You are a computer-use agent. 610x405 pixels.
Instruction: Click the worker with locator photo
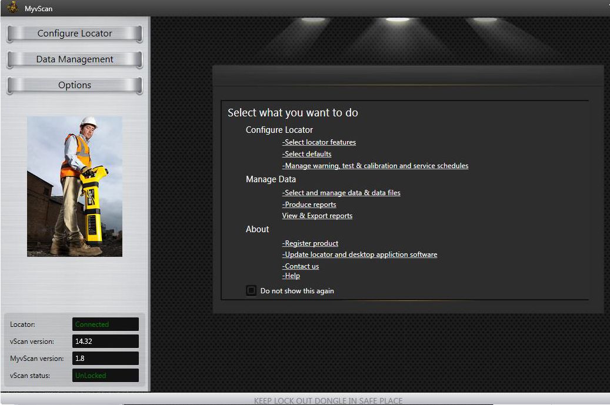(x=75, y=186)
